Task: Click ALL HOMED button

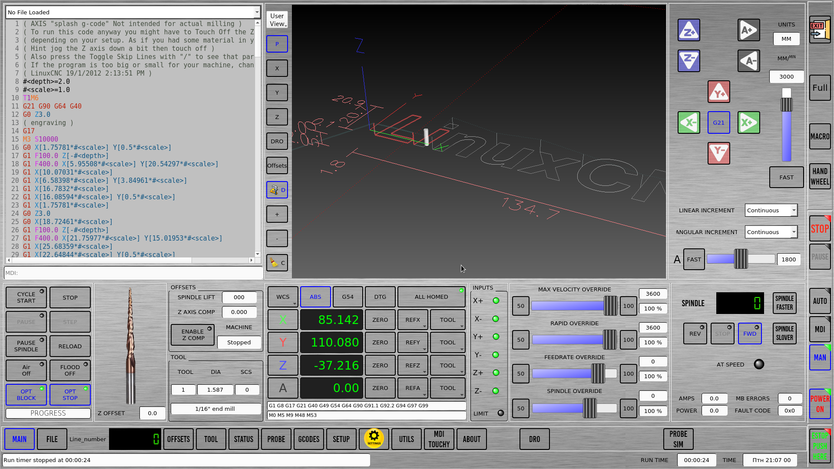Action: [x=431, y=297]
